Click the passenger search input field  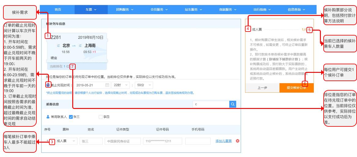coord(211,104)
